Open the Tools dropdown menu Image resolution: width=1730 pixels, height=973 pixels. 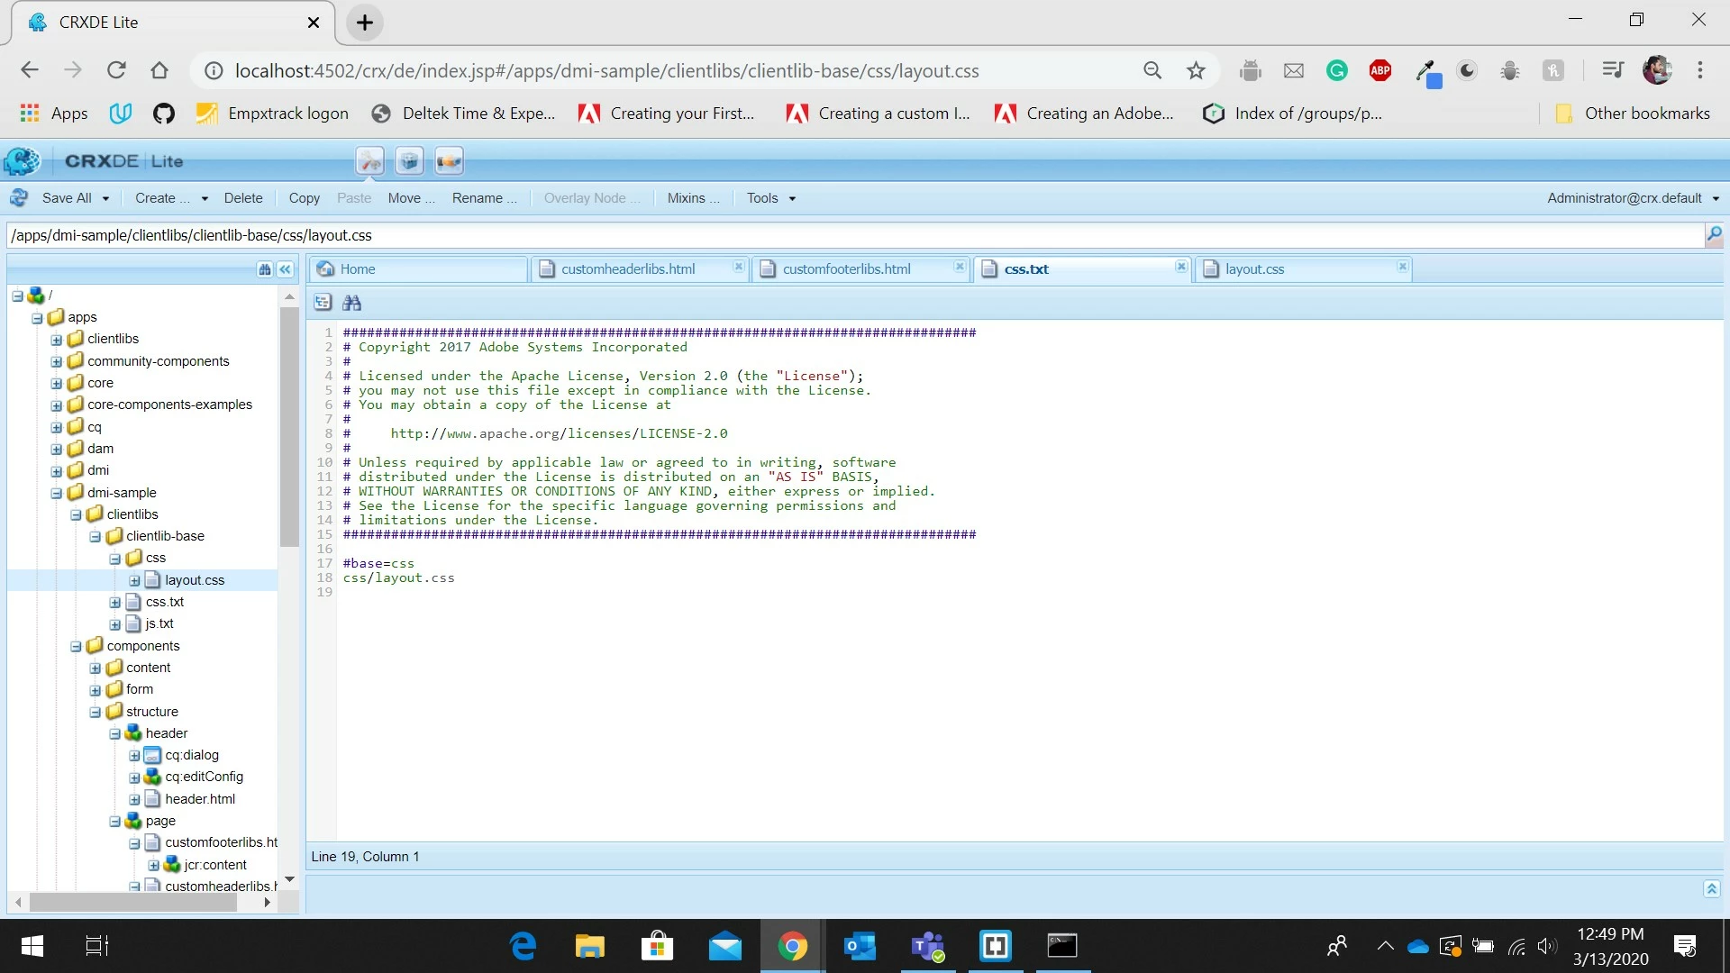click(770, 198)
